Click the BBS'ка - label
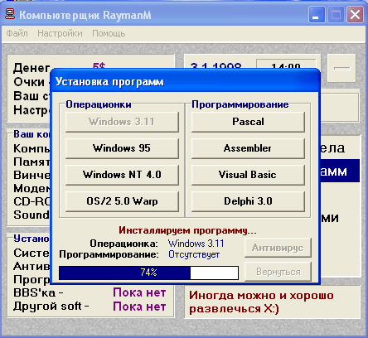This screenshot has height=338, width=368. 38,292
